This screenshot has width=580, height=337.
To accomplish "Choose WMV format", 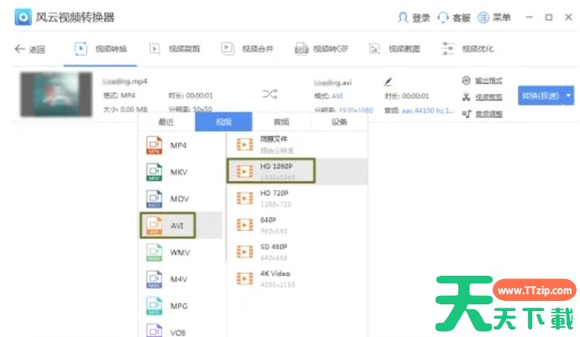I will click(180, 252).
